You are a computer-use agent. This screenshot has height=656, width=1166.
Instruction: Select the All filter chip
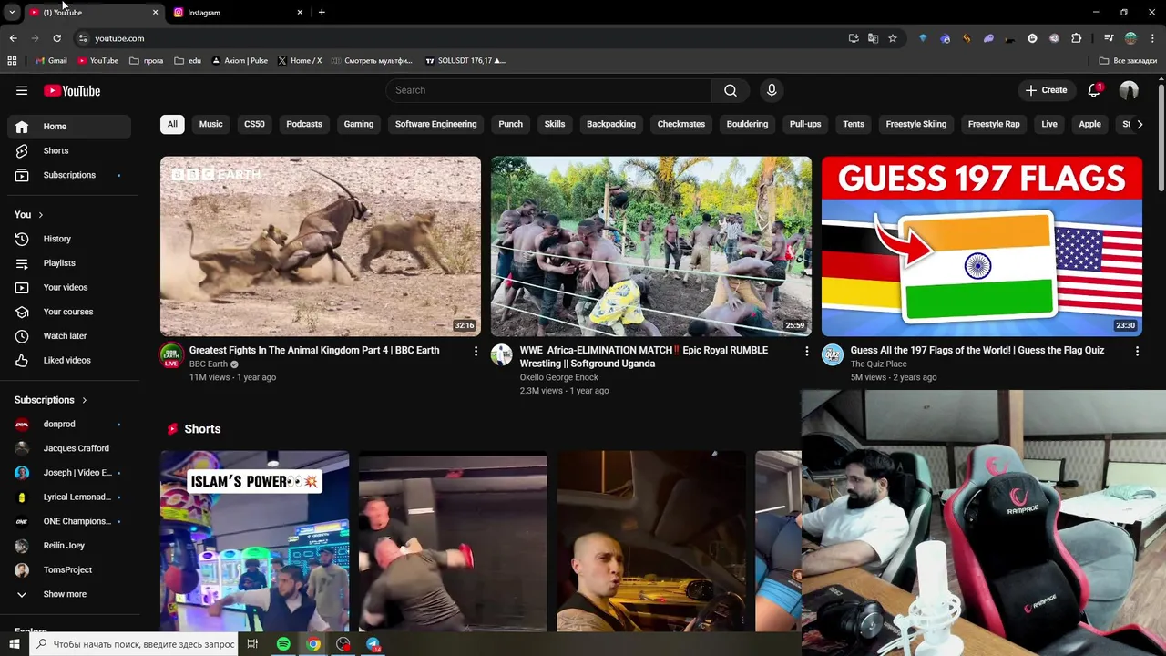(x=172, y=124)
